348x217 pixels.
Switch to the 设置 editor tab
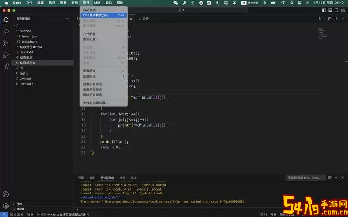[x=144, y=19]
